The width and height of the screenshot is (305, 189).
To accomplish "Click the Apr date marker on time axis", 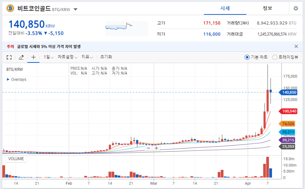I will [248, 183].
